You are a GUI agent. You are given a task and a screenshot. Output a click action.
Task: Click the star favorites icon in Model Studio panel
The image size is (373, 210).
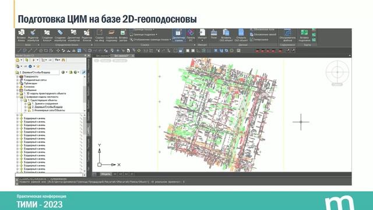[38, 66]
